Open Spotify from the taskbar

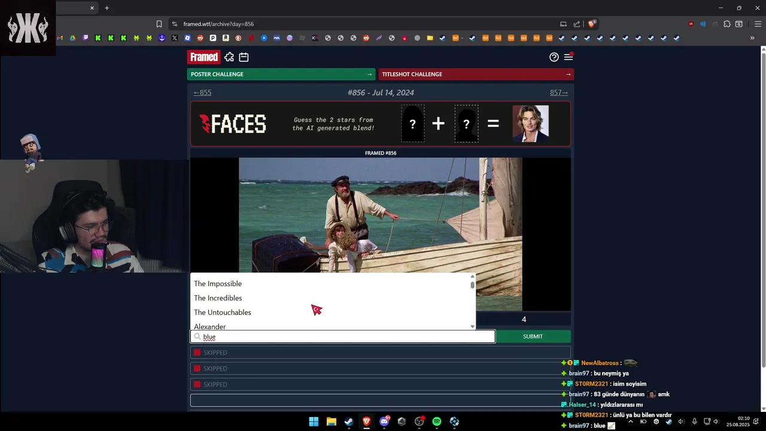click(x=437, y=421)
